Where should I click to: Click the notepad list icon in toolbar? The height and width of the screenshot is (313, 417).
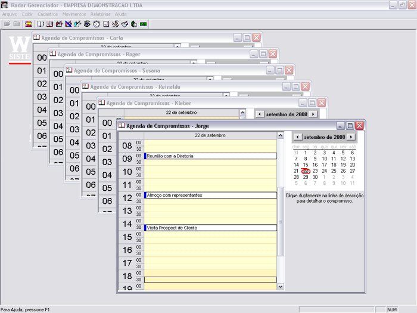point(106,24)
